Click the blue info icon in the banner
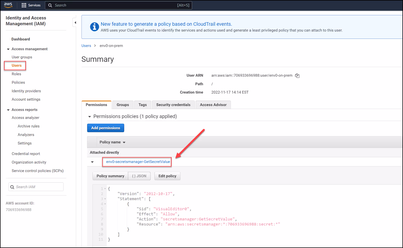Screen dimensions: 403x248 [x=94, y=27]
